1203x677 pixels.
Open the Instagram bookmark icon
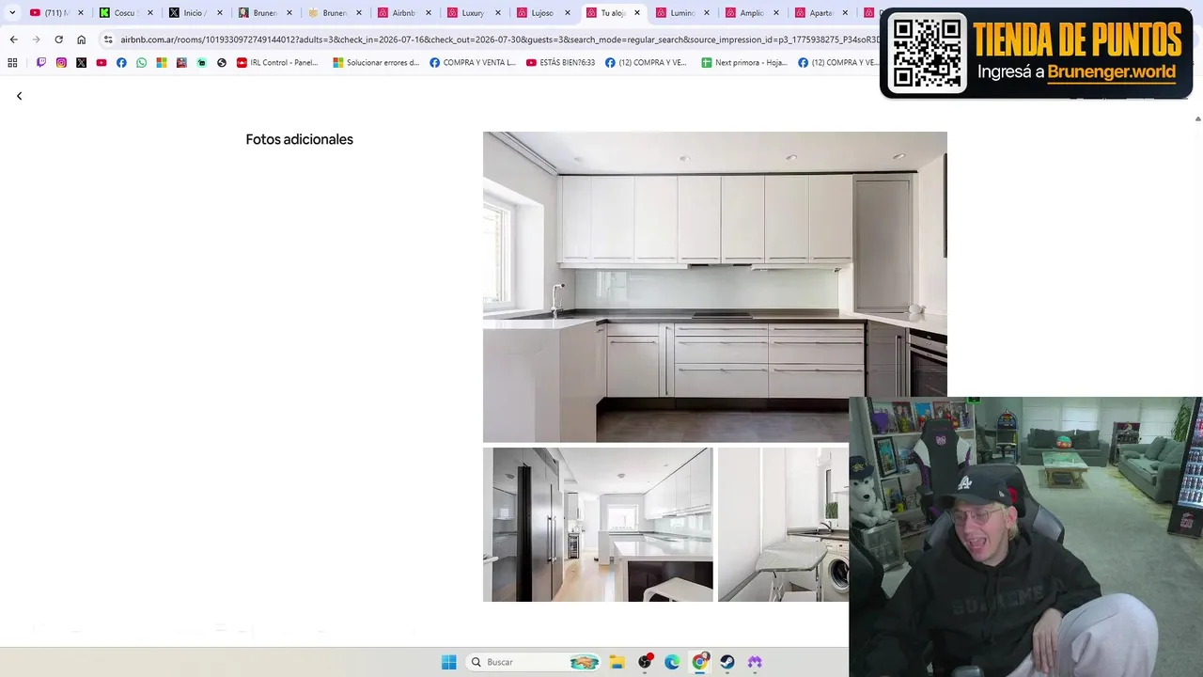click(61, 63)
